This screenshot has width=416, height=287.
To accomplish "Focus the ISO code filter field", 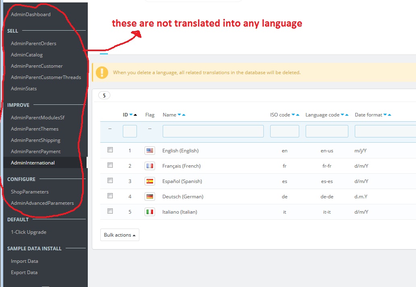I will click(x=284, y=131).
